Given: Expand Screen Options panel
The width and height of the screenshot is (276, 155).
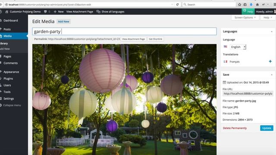Looking at the screenshot, I should pos(245,18).
